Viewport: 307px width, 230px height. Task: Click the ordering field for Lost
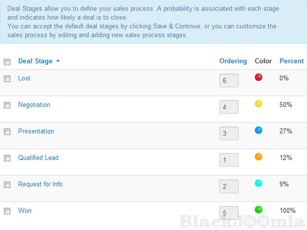tap(229, 80)
